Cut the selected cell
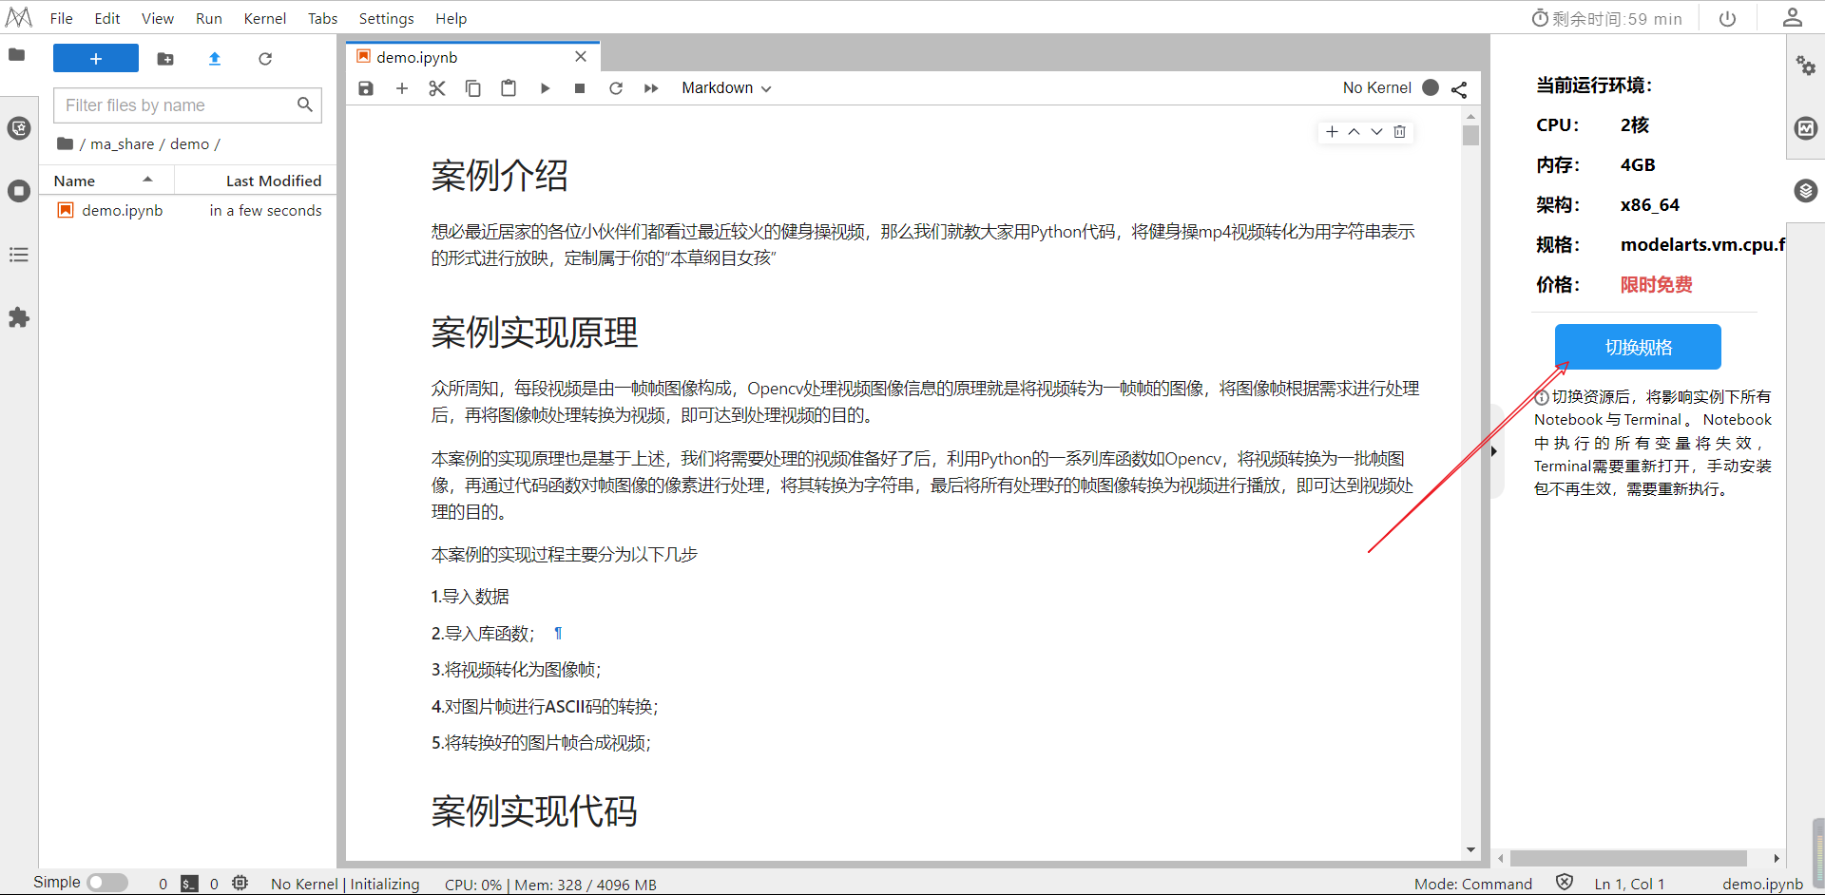The width and height of the screenshot is (1825, 895). coord(437,88)
